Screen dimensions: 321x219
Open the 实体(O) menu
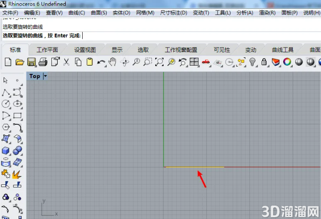121,12
